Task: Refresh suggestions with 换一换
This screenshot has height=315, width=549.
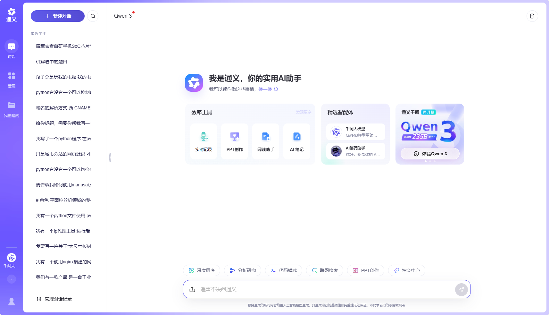Action: [265, 89]
